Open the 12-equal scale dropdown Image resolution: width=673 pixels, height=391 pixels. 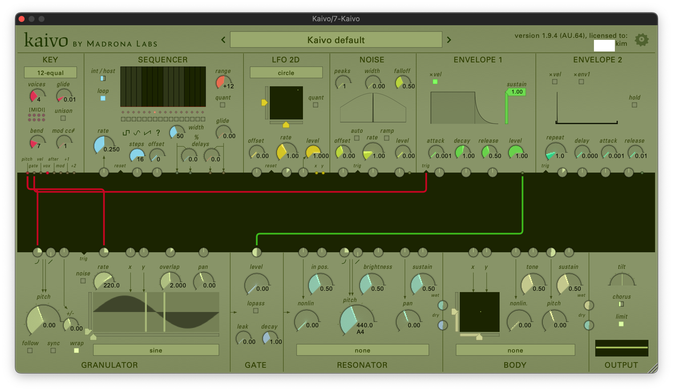coord(50,73)
